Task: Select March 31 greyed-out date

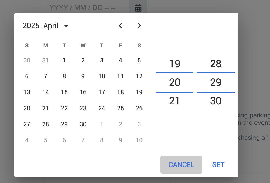Action: click(x=46, y=60)
